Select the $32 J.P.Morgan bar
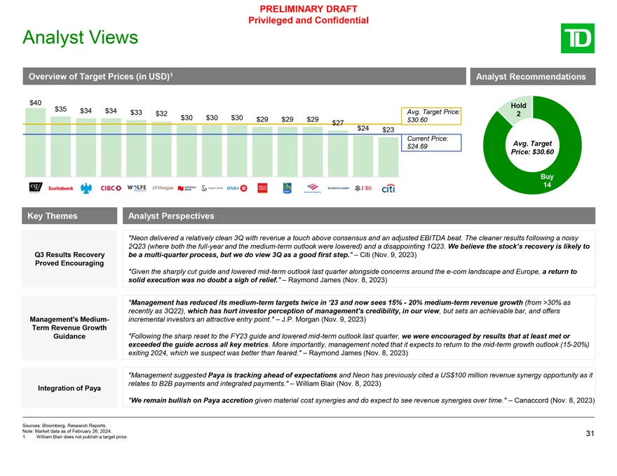The image size is (617, 476). click(161, 149)
